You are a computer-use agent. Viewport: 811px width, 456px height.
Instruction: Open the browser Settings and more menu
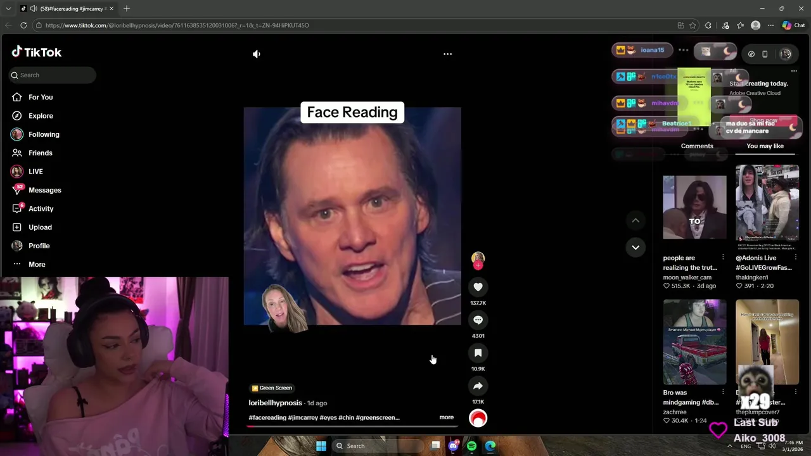coord(770,25)
